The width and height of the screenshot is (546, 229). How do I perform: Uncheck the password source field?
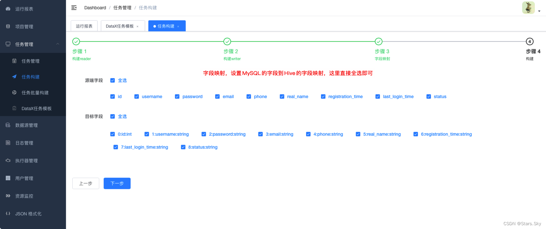(x=177, y=96)
